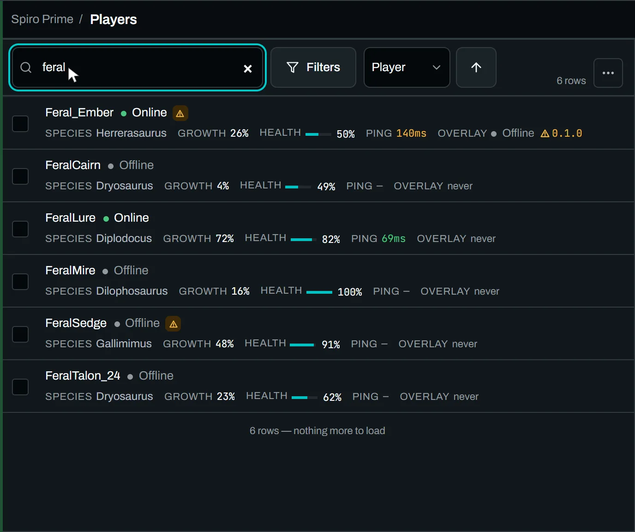635x532 pixels.
Task: Select the FeralCairn row checkbox
Action: click(x=20, y=176)
